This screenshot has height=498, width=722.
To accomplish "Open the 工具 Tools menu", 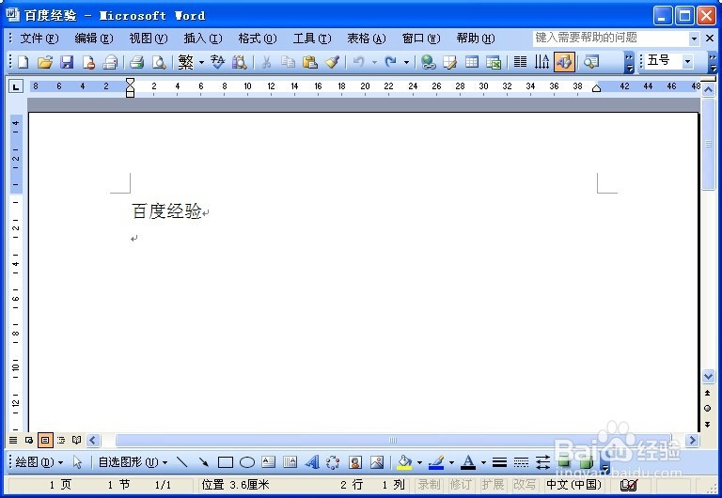I will point(312,39).
